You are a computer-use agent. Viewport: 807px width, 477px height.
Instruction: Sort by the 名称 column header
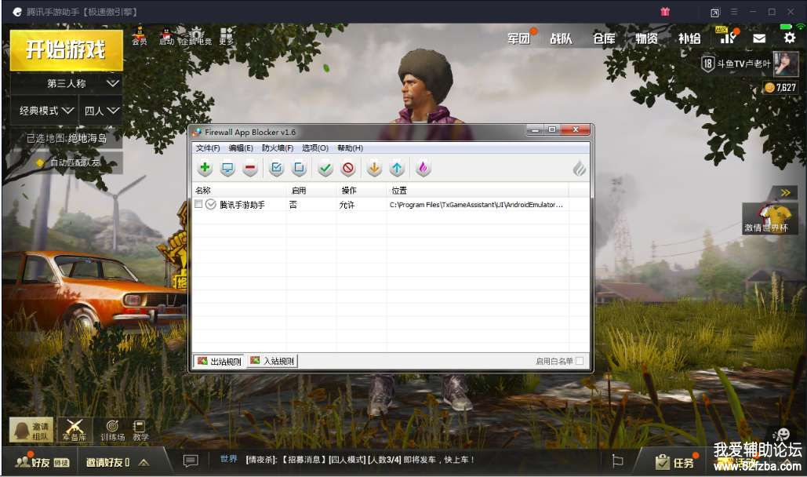click(239, 191)
